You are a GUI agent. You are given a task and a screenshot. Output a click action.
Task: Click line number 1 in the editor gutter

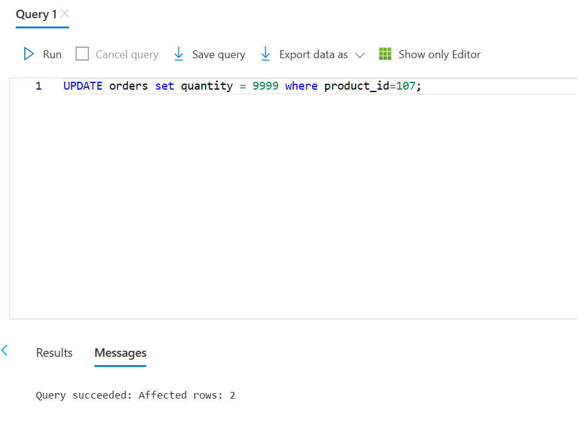[x=39, y=86]
